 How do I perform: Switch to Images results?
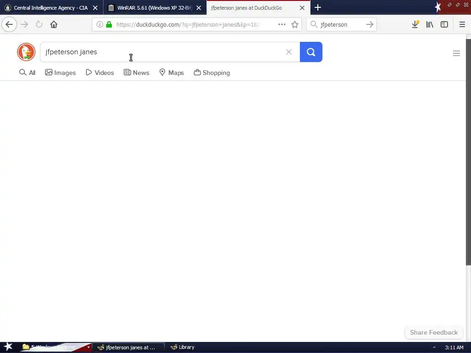coord(60,73)
